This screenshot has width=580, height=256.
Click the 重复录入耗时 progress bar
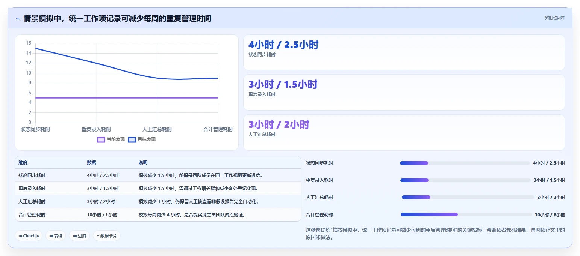pyautogui.click(x=465, y=180)
